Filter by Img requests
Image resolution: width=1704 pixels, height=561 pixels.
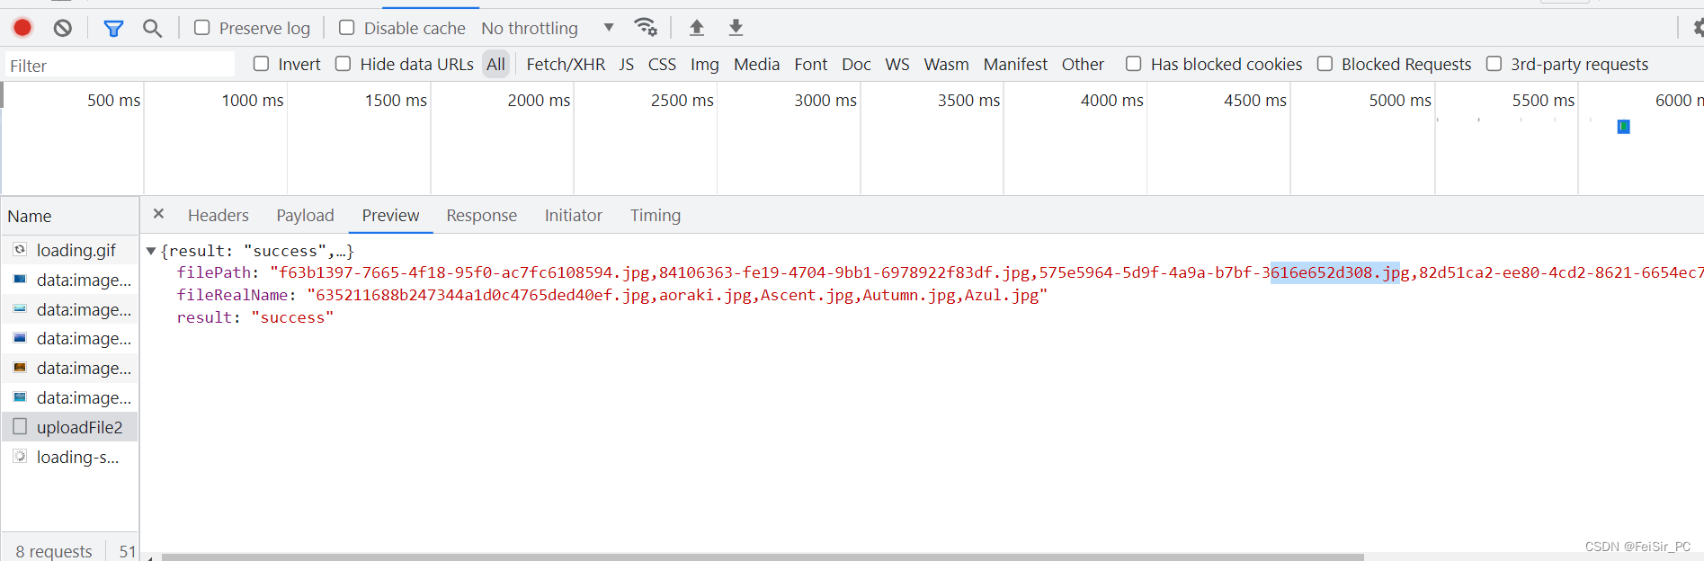(x=705, y=64)
